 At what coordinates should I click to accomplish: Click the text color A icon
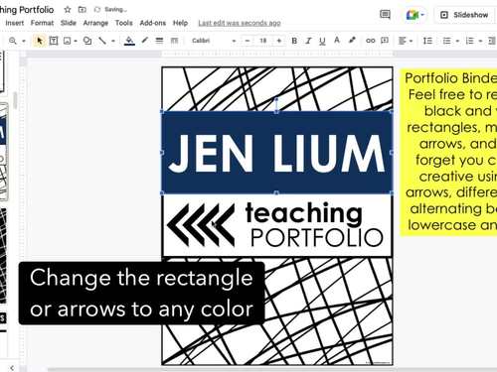tap(337, 41)
